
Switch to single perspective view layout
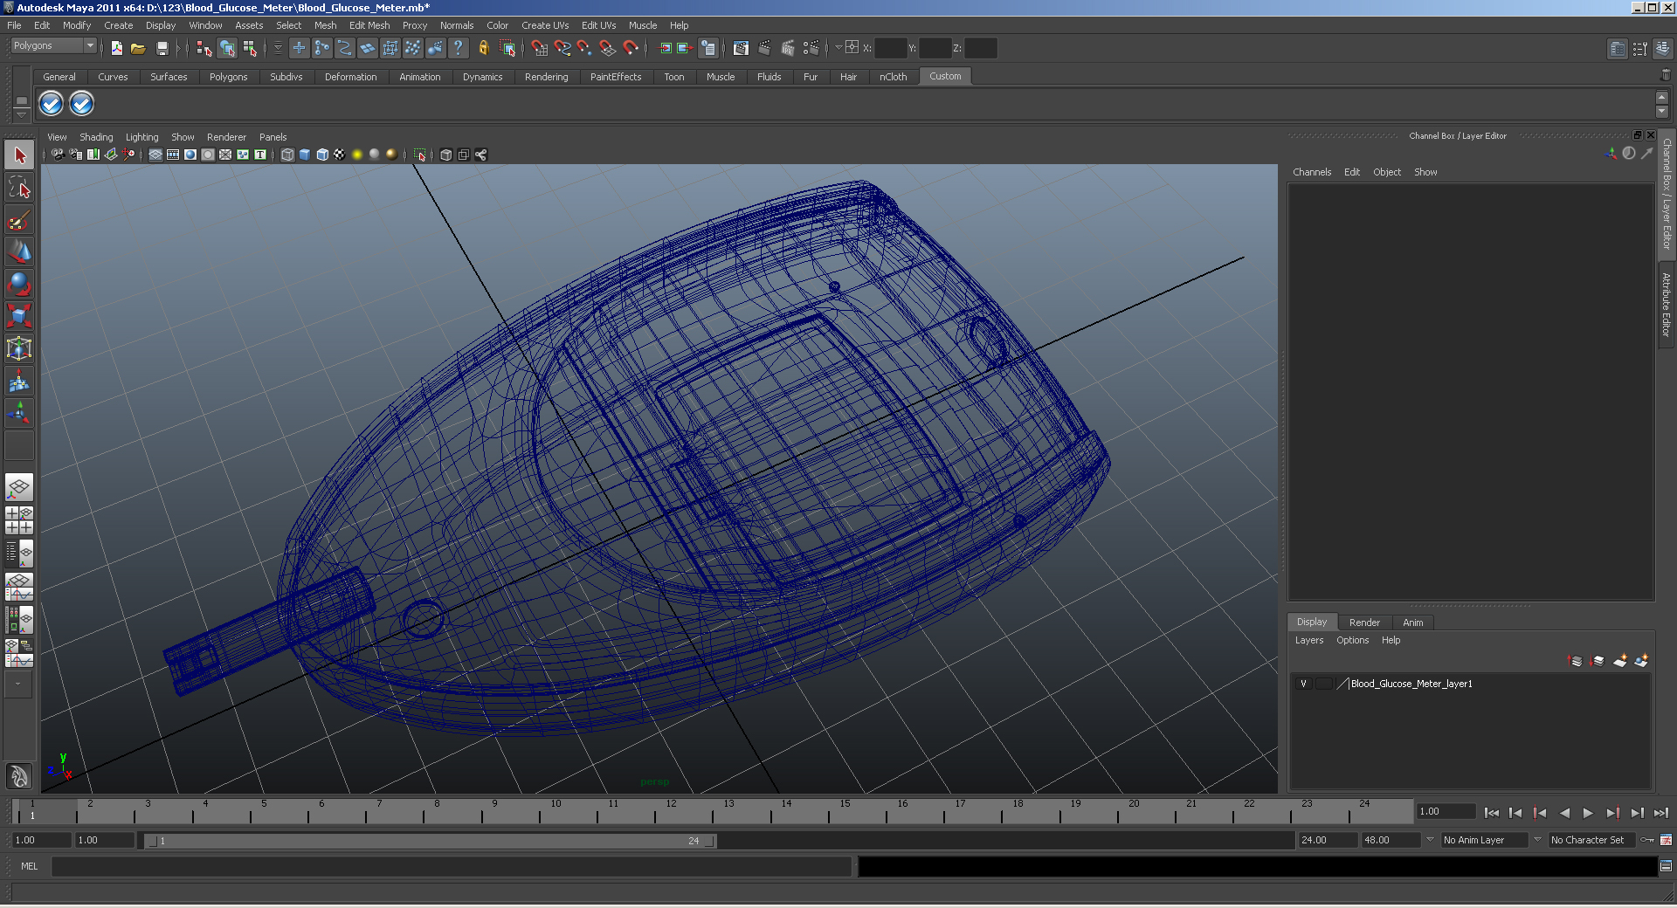[x=19, y=487]
